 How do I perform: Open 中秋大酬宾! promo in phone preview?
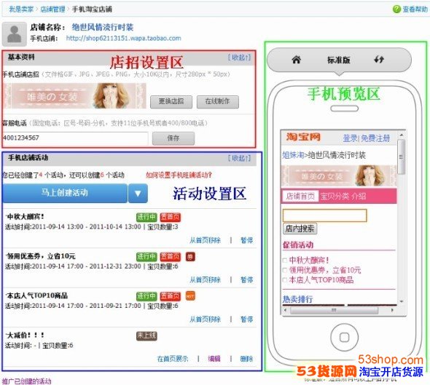point(309,260)
